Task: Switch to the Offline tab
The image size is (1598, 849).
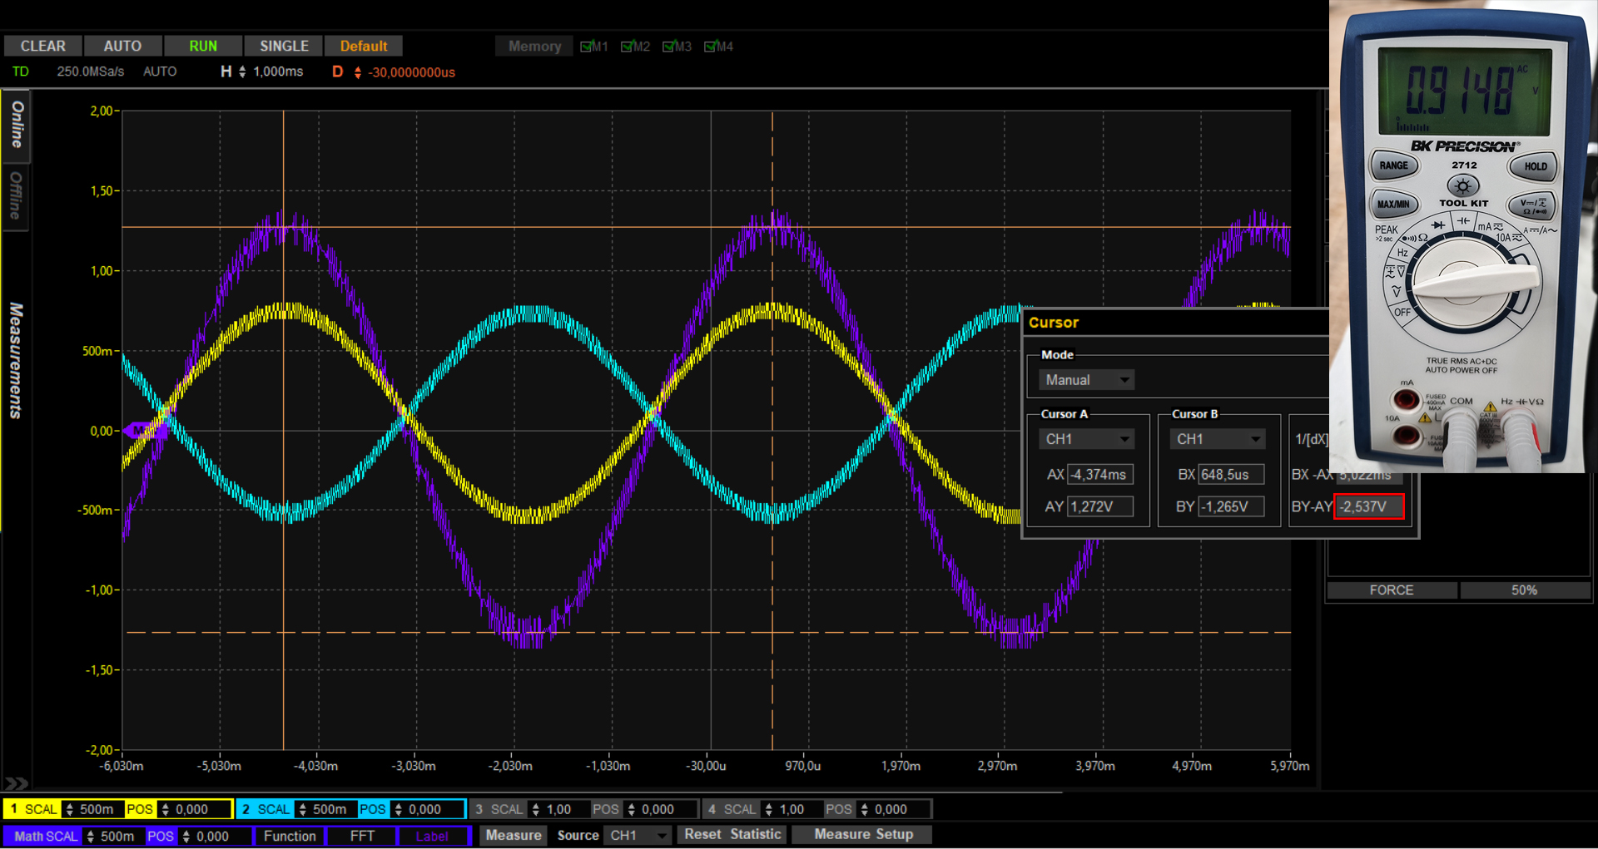Action: click(16, 196)
